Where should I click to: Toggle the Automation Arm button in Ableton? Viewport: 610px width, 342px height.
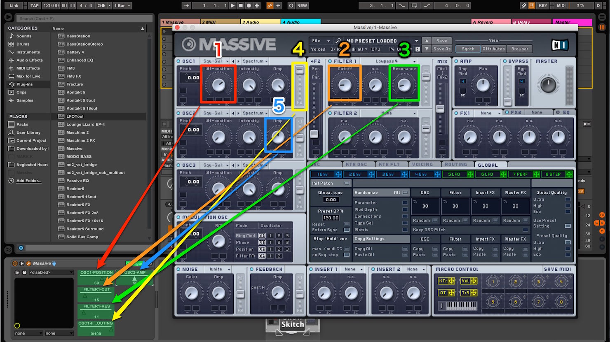270,5
